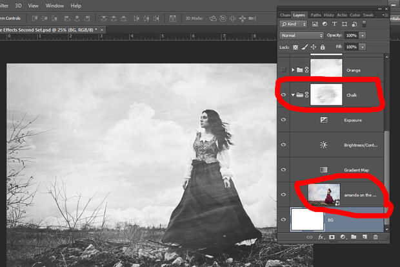Switch to the Color tab
400x267 pixels.
(355, 15)
